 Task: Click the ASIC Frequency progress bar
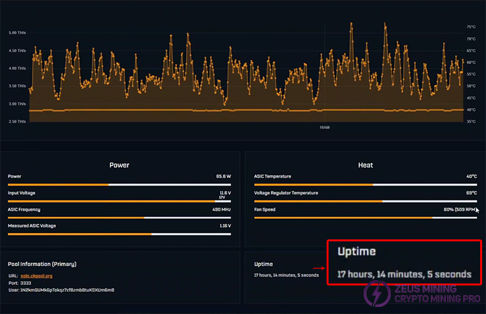119,217
